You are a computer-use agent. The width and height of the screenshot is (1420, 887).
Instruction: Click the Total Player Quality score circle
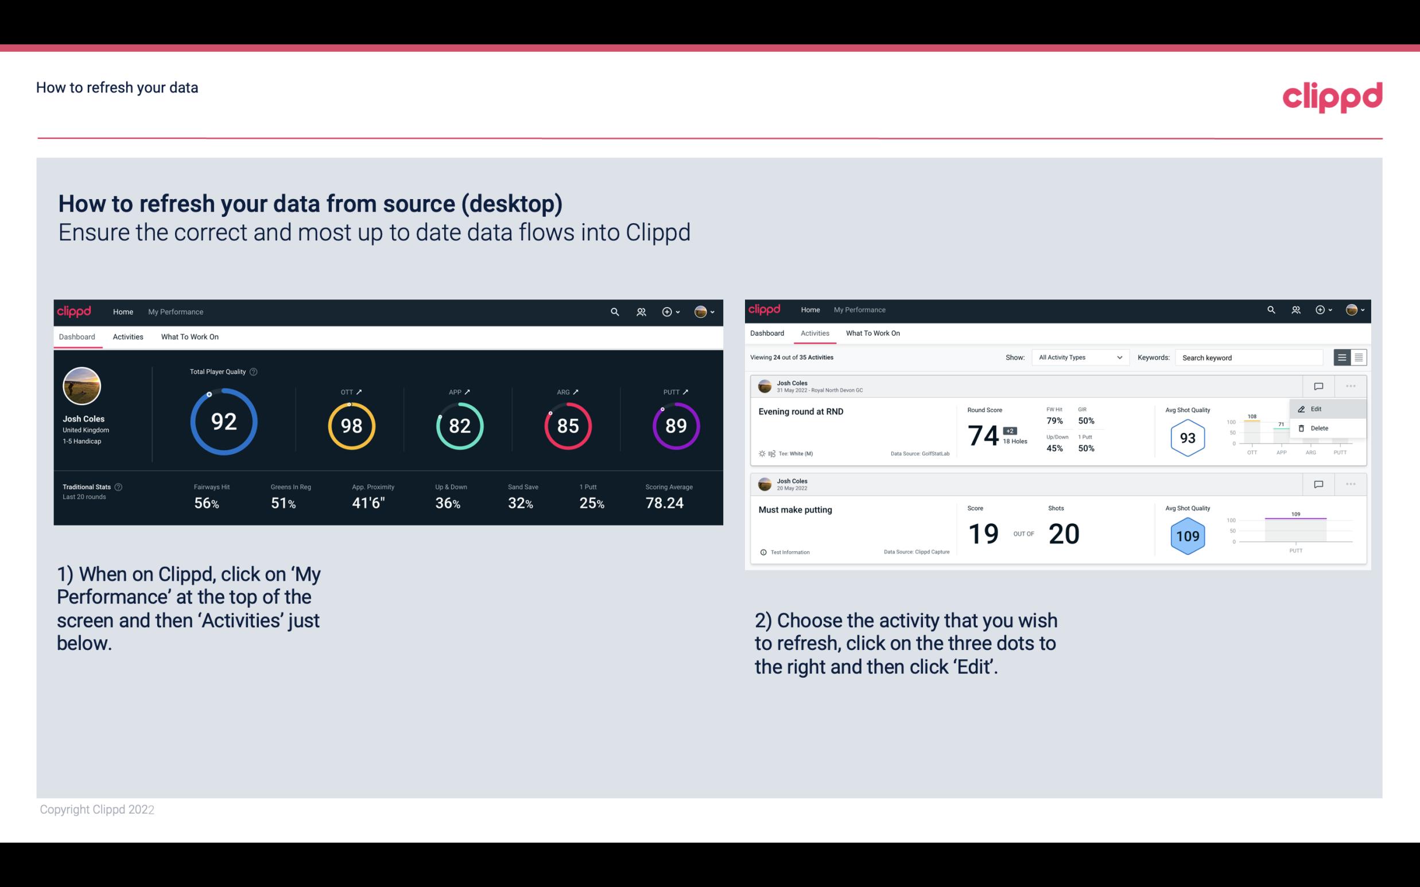pyautogui.click(x=223, y=419)
